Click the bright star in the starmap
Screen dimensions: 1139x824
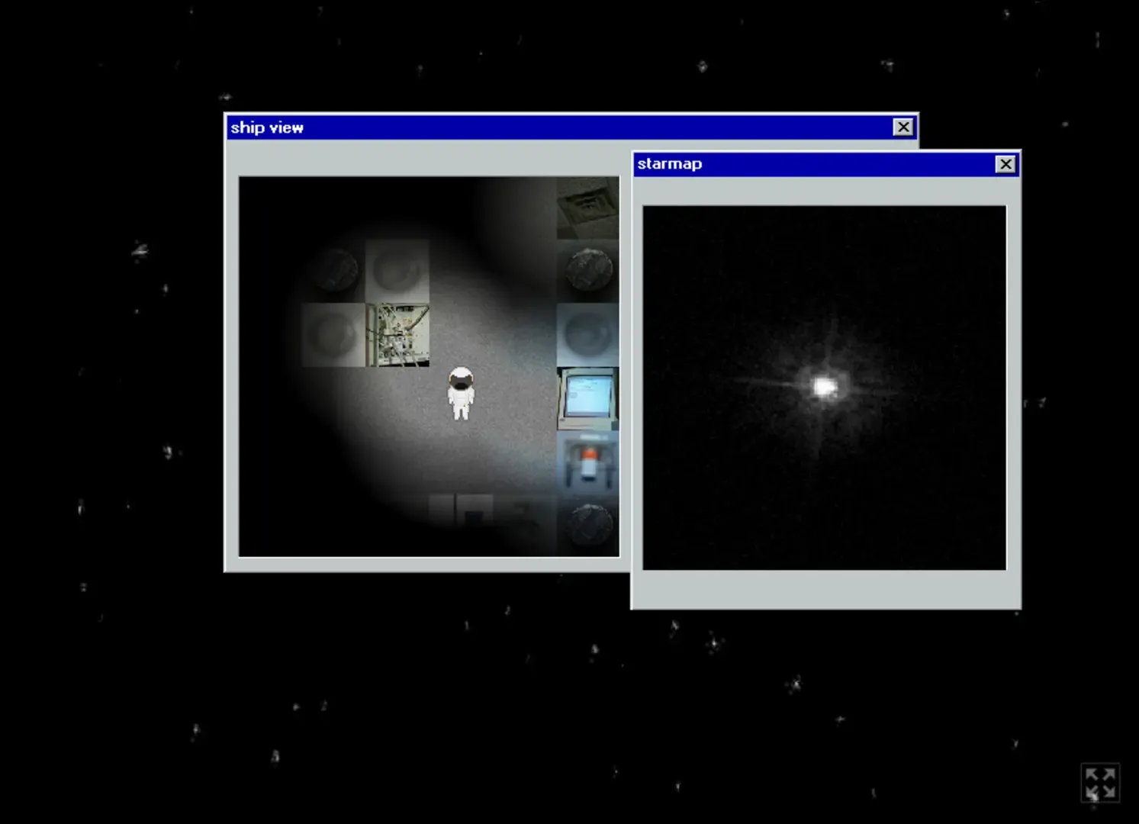tap(824, 387)
